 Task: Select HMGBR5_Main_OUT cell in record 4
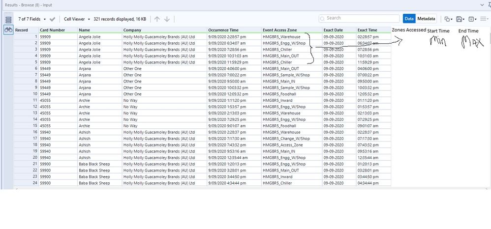pyautogui.click(x=292, y=56)
